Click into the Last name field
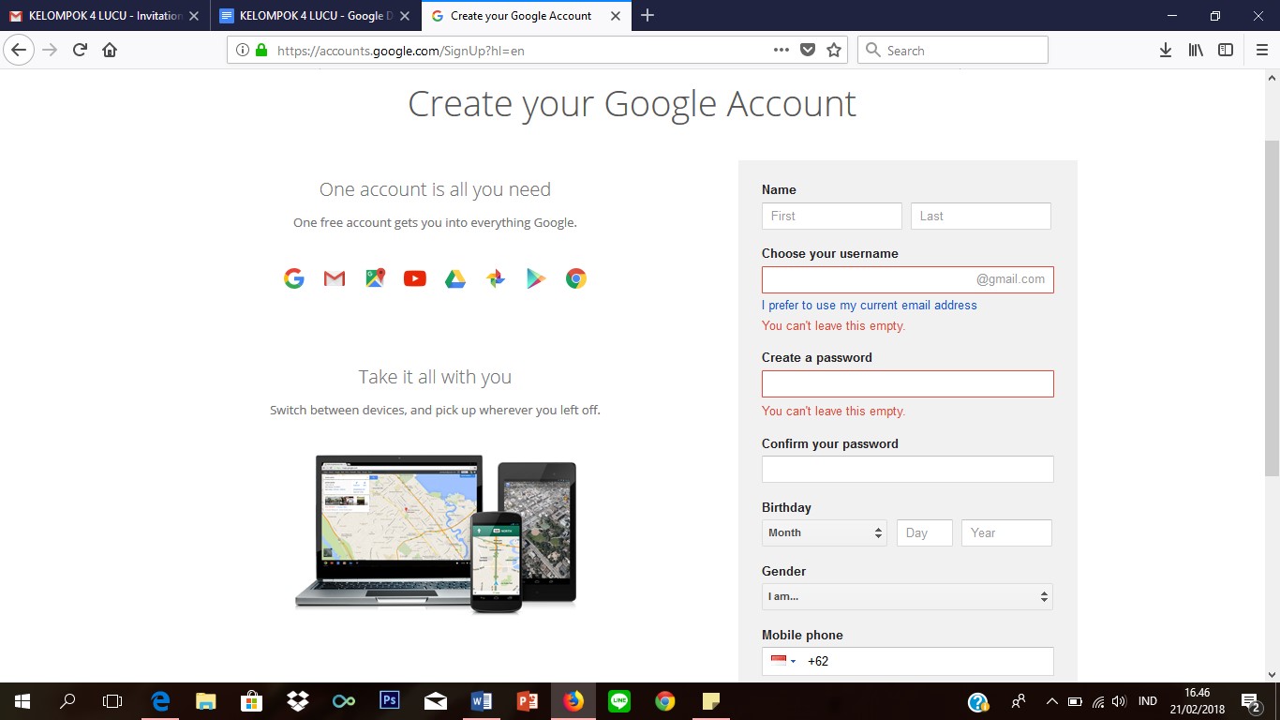 (x=981, y=216)
